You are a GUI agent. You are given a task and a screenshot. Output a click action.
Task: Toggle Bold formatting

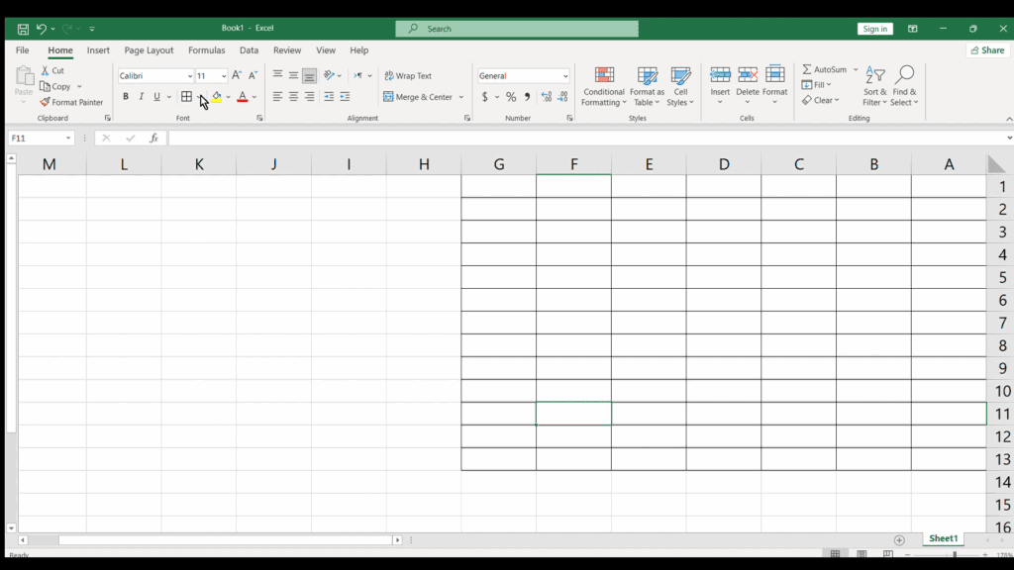pyautogui.click(x=126, y=97)
